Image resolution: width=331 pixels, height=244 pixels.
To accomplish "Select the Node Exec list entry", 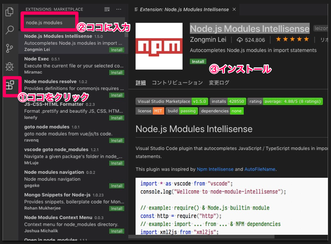I will (73, 65).
